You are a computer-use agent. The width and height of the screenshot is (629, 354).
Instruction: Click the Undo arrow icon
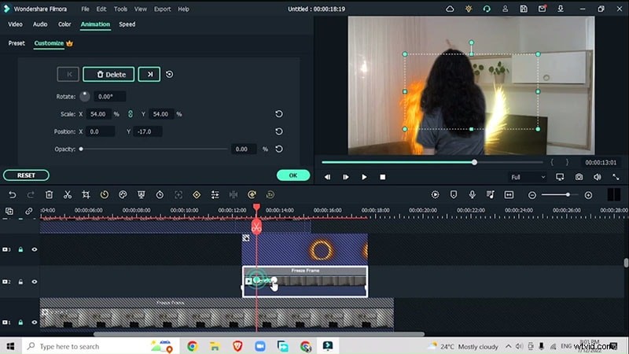point(12,194)
